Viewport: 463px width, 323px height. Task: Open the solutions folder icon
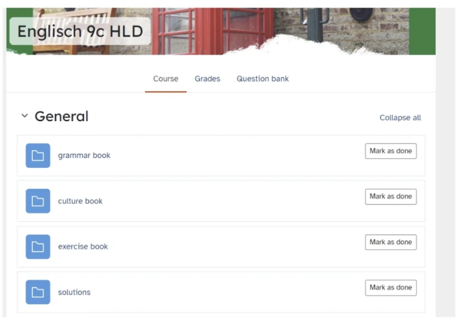pos(38,292)
